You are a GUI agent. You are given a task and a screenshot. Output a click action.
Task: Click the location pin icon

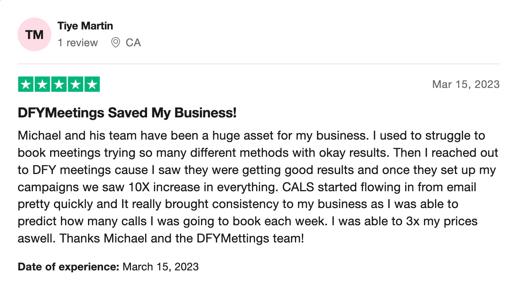(x=115, y=42)
